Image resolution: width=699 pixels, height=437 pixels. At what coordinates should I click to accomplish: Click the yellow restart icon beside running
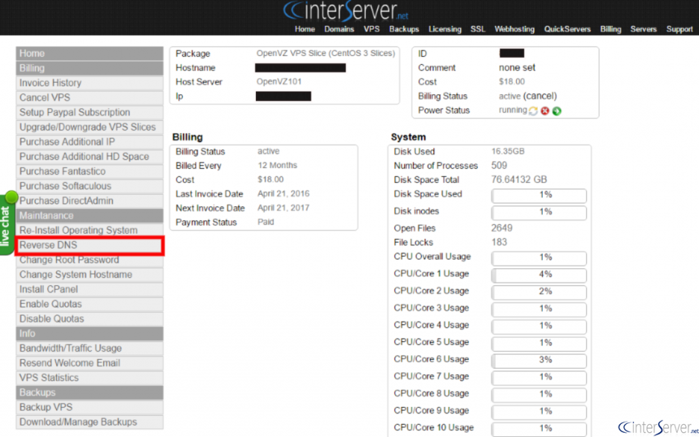click(x=533, y=111)
